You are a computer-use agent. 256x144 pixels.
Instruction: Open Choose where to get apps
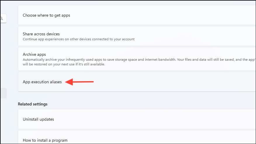pos(137,15)
